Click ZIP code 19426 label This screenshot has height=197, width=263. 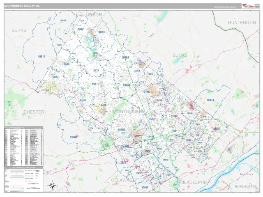pos(103,105)
